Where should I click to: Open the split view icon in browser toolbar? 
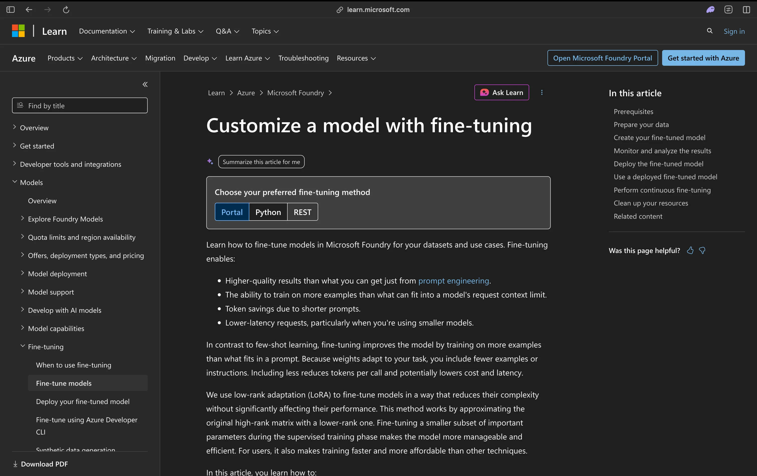pyautogui.click(x=747, y=10)
